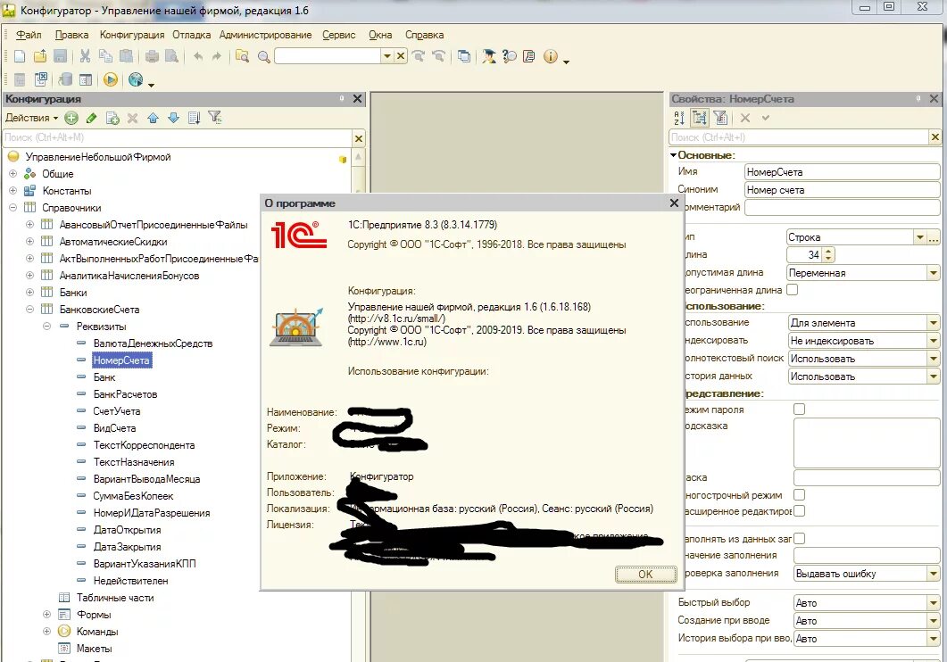This screenshot has width=947, height=662.
Task: Open Проверка заполнения dropdown
Action: point(933,574)
